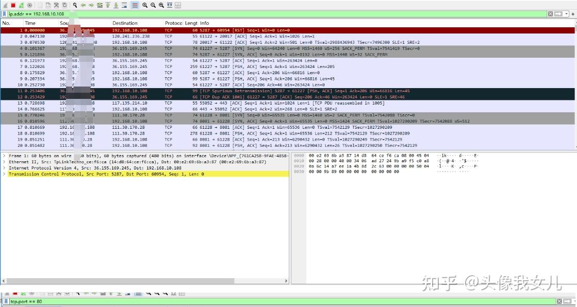Clear the display filter with X button
The image size is (577, 307).
pyautogui.click(x=550, y=14)
